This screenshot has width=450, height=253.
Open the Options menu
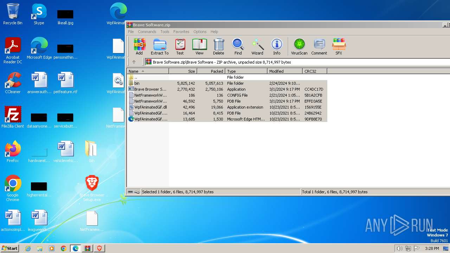pos(200,32)
